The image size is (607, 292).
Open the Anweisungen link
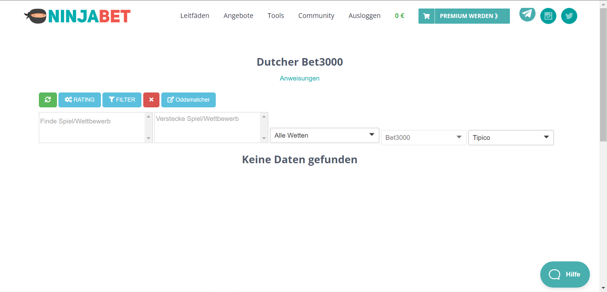tap(300, 78)
